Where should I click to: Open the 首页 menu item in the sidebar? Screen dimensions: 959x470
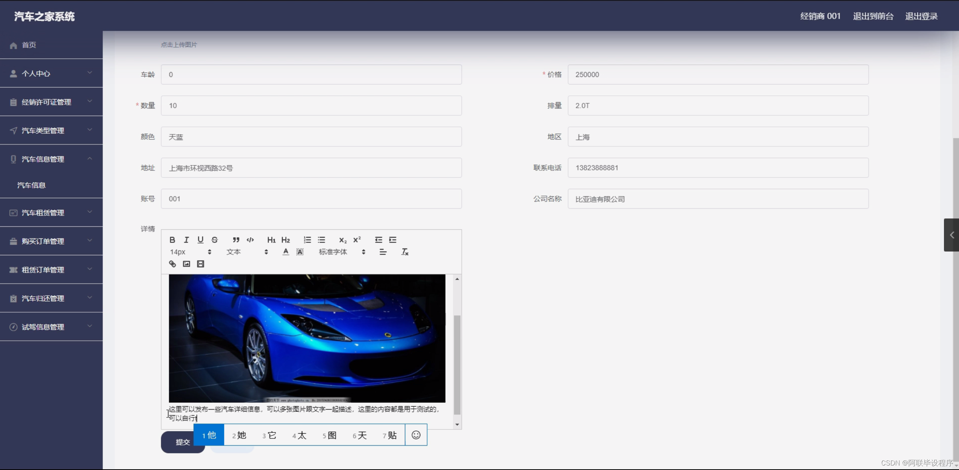(29, 45)
